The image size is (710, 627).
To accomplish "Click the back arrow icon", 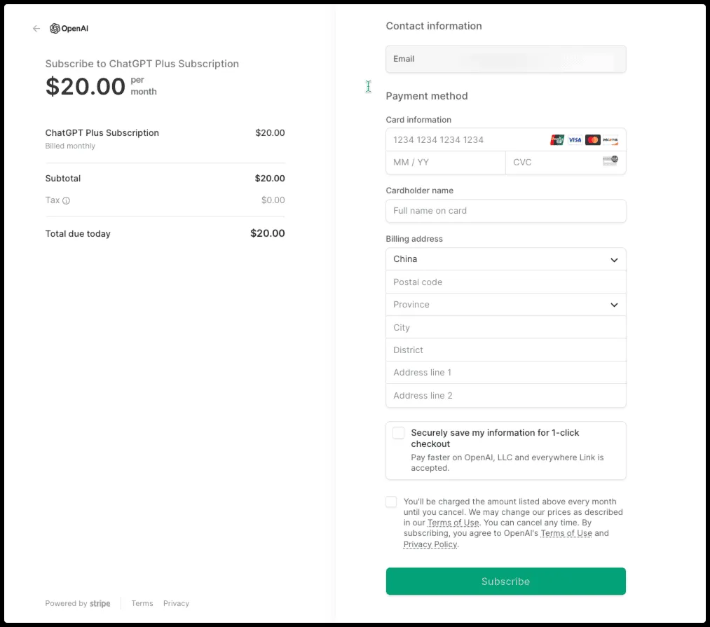I will point(36,29).
